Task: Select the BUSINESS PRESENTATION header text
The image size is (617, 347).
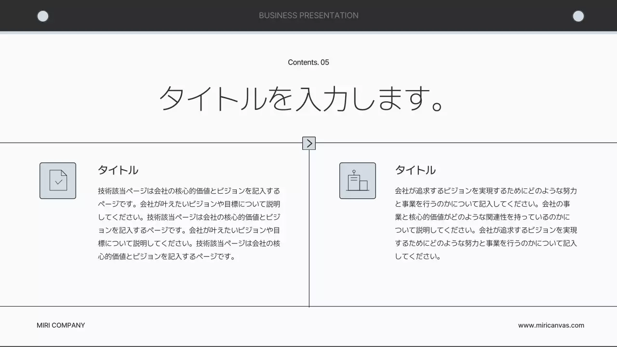Action: 308,15
